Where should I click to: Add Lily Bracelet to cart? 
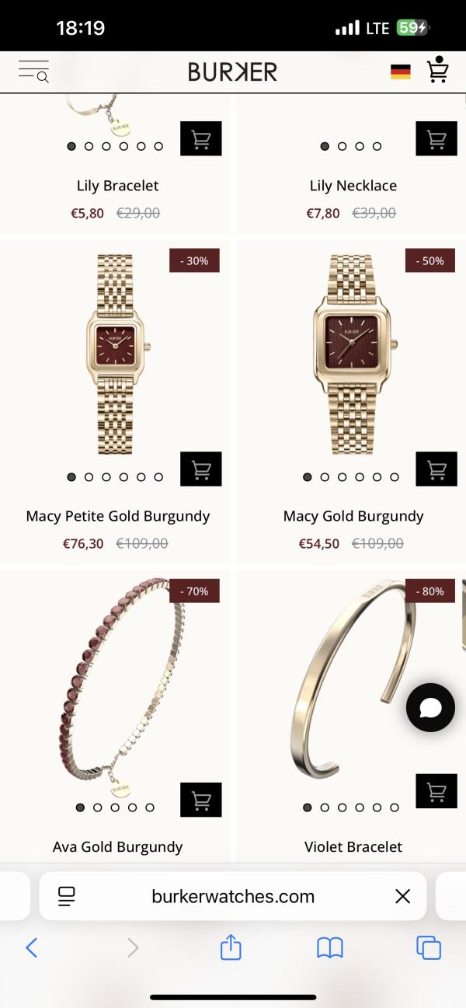tap(201, 139)
